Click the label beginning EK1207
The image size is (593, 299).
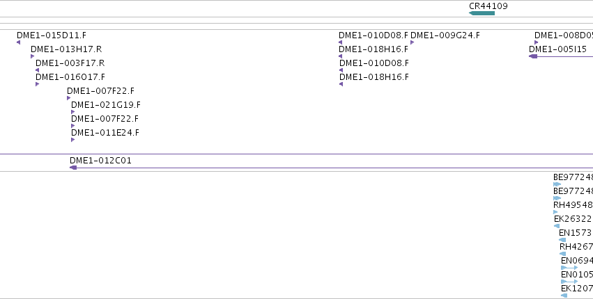tap(577, 289)
